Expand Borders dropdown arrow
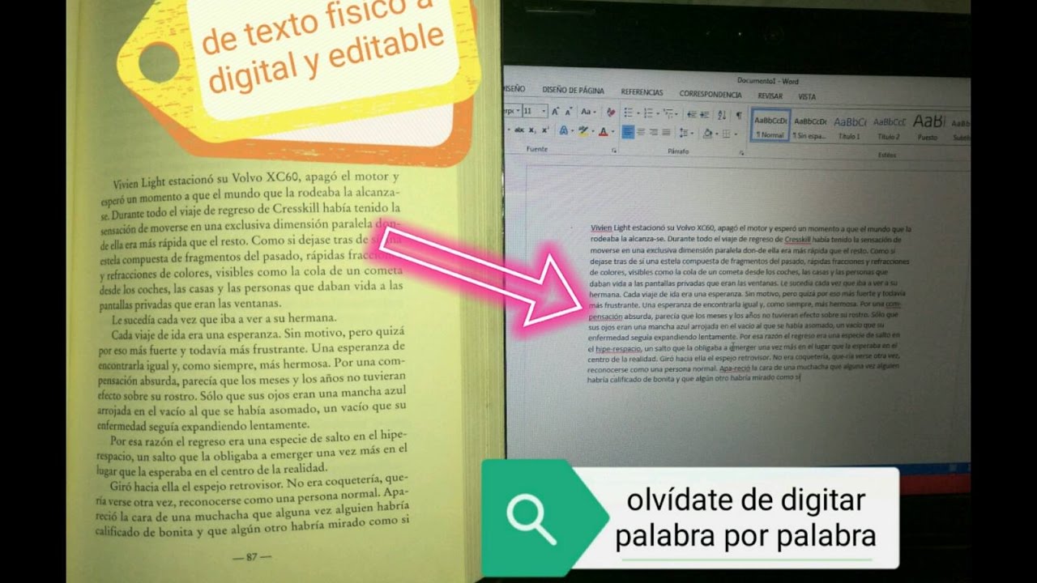 pos(736,134)
